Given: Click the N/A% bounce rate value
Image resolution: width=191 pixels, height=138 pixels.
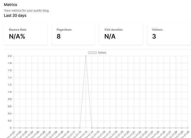Looking at the screenshot, I should (x=17, y=36).
